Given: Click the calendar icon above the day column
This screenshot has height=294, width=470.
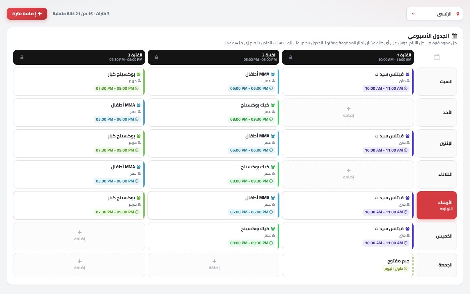Looking at the screenshot, I should (x=437, y=57).
